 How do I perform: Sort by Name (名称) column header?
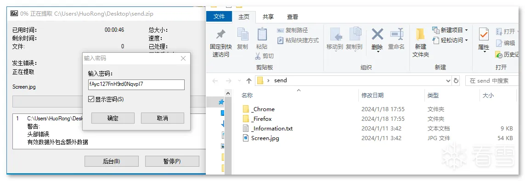click(x=247, y=96)
